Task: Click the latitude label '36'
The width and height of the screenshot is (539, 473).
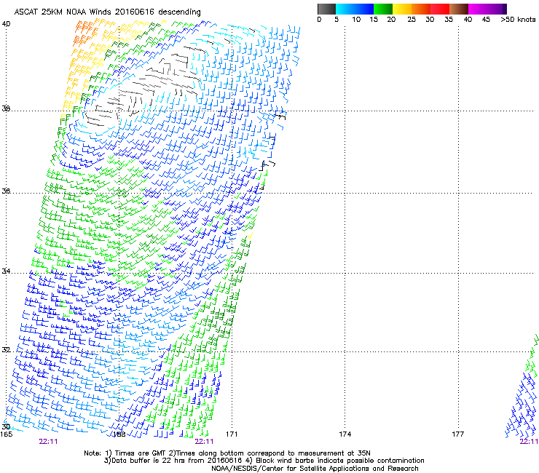Action: pos(6,191)
